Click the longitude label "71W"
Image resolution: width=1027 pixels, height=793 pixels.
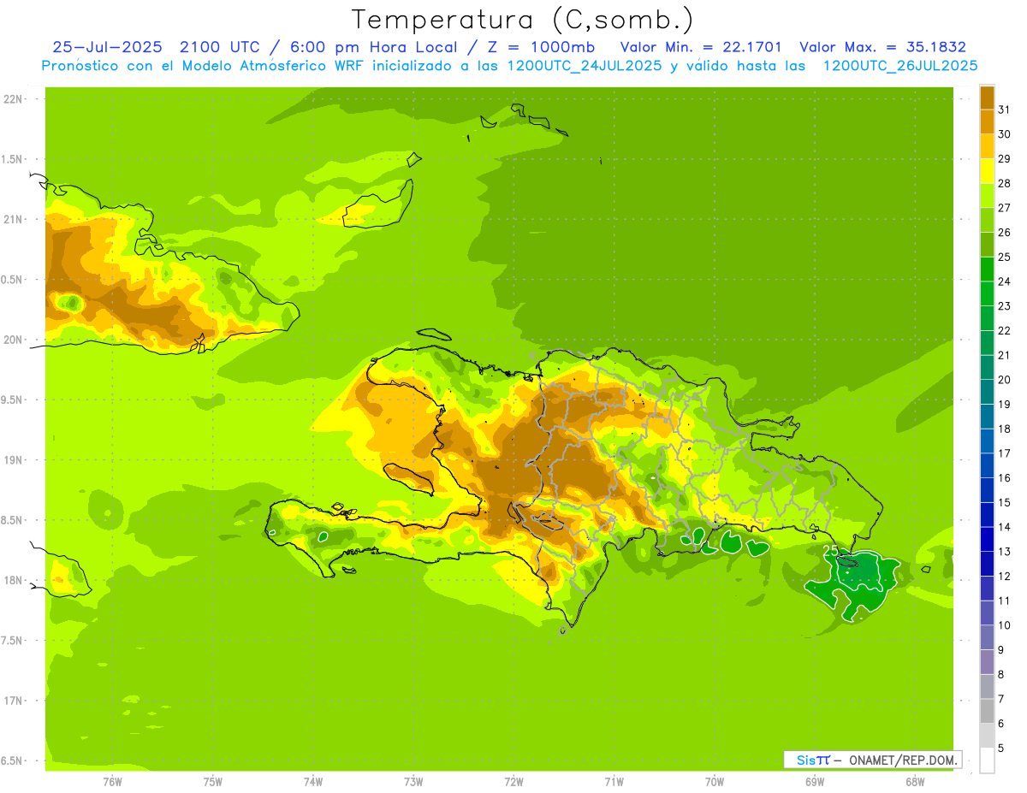[614, 781]
